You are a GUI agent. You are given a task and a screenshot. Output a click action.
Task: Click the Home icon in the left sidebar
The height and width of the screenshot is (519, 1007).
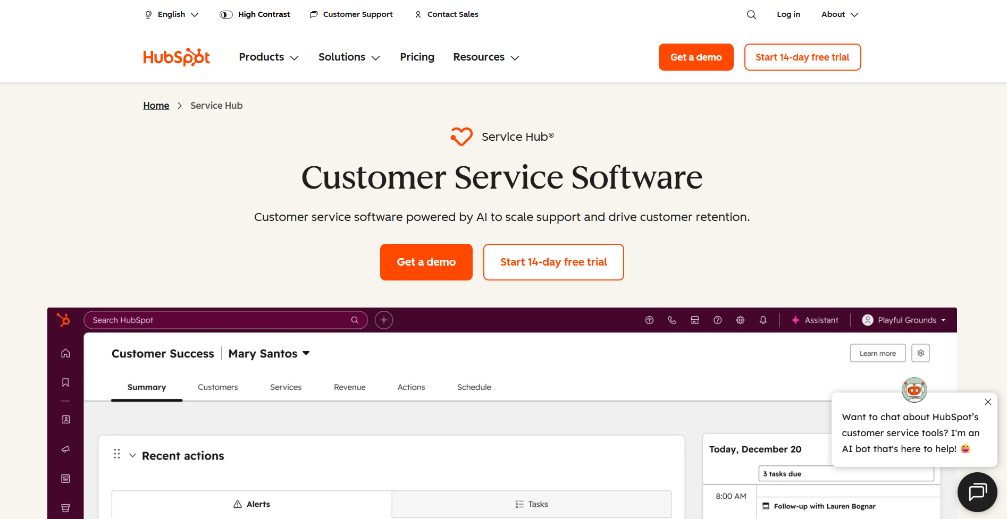[x=65, y=353]
